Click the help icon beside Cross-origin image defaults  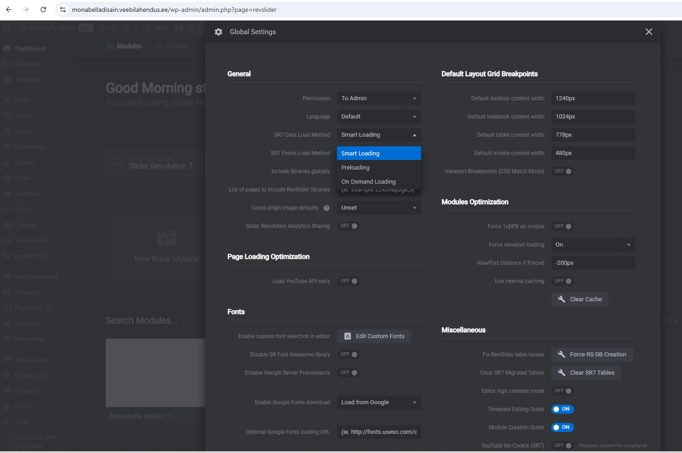(x=327, y=208)
